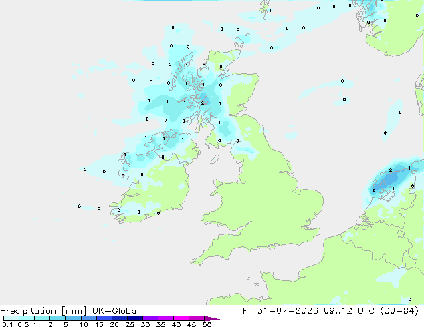
Task: Click the 'Fr 31-07-2026' date text
Action: 280,311
